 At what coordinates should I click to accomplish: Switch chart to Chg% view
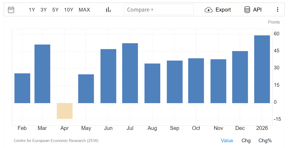[265, 141]
